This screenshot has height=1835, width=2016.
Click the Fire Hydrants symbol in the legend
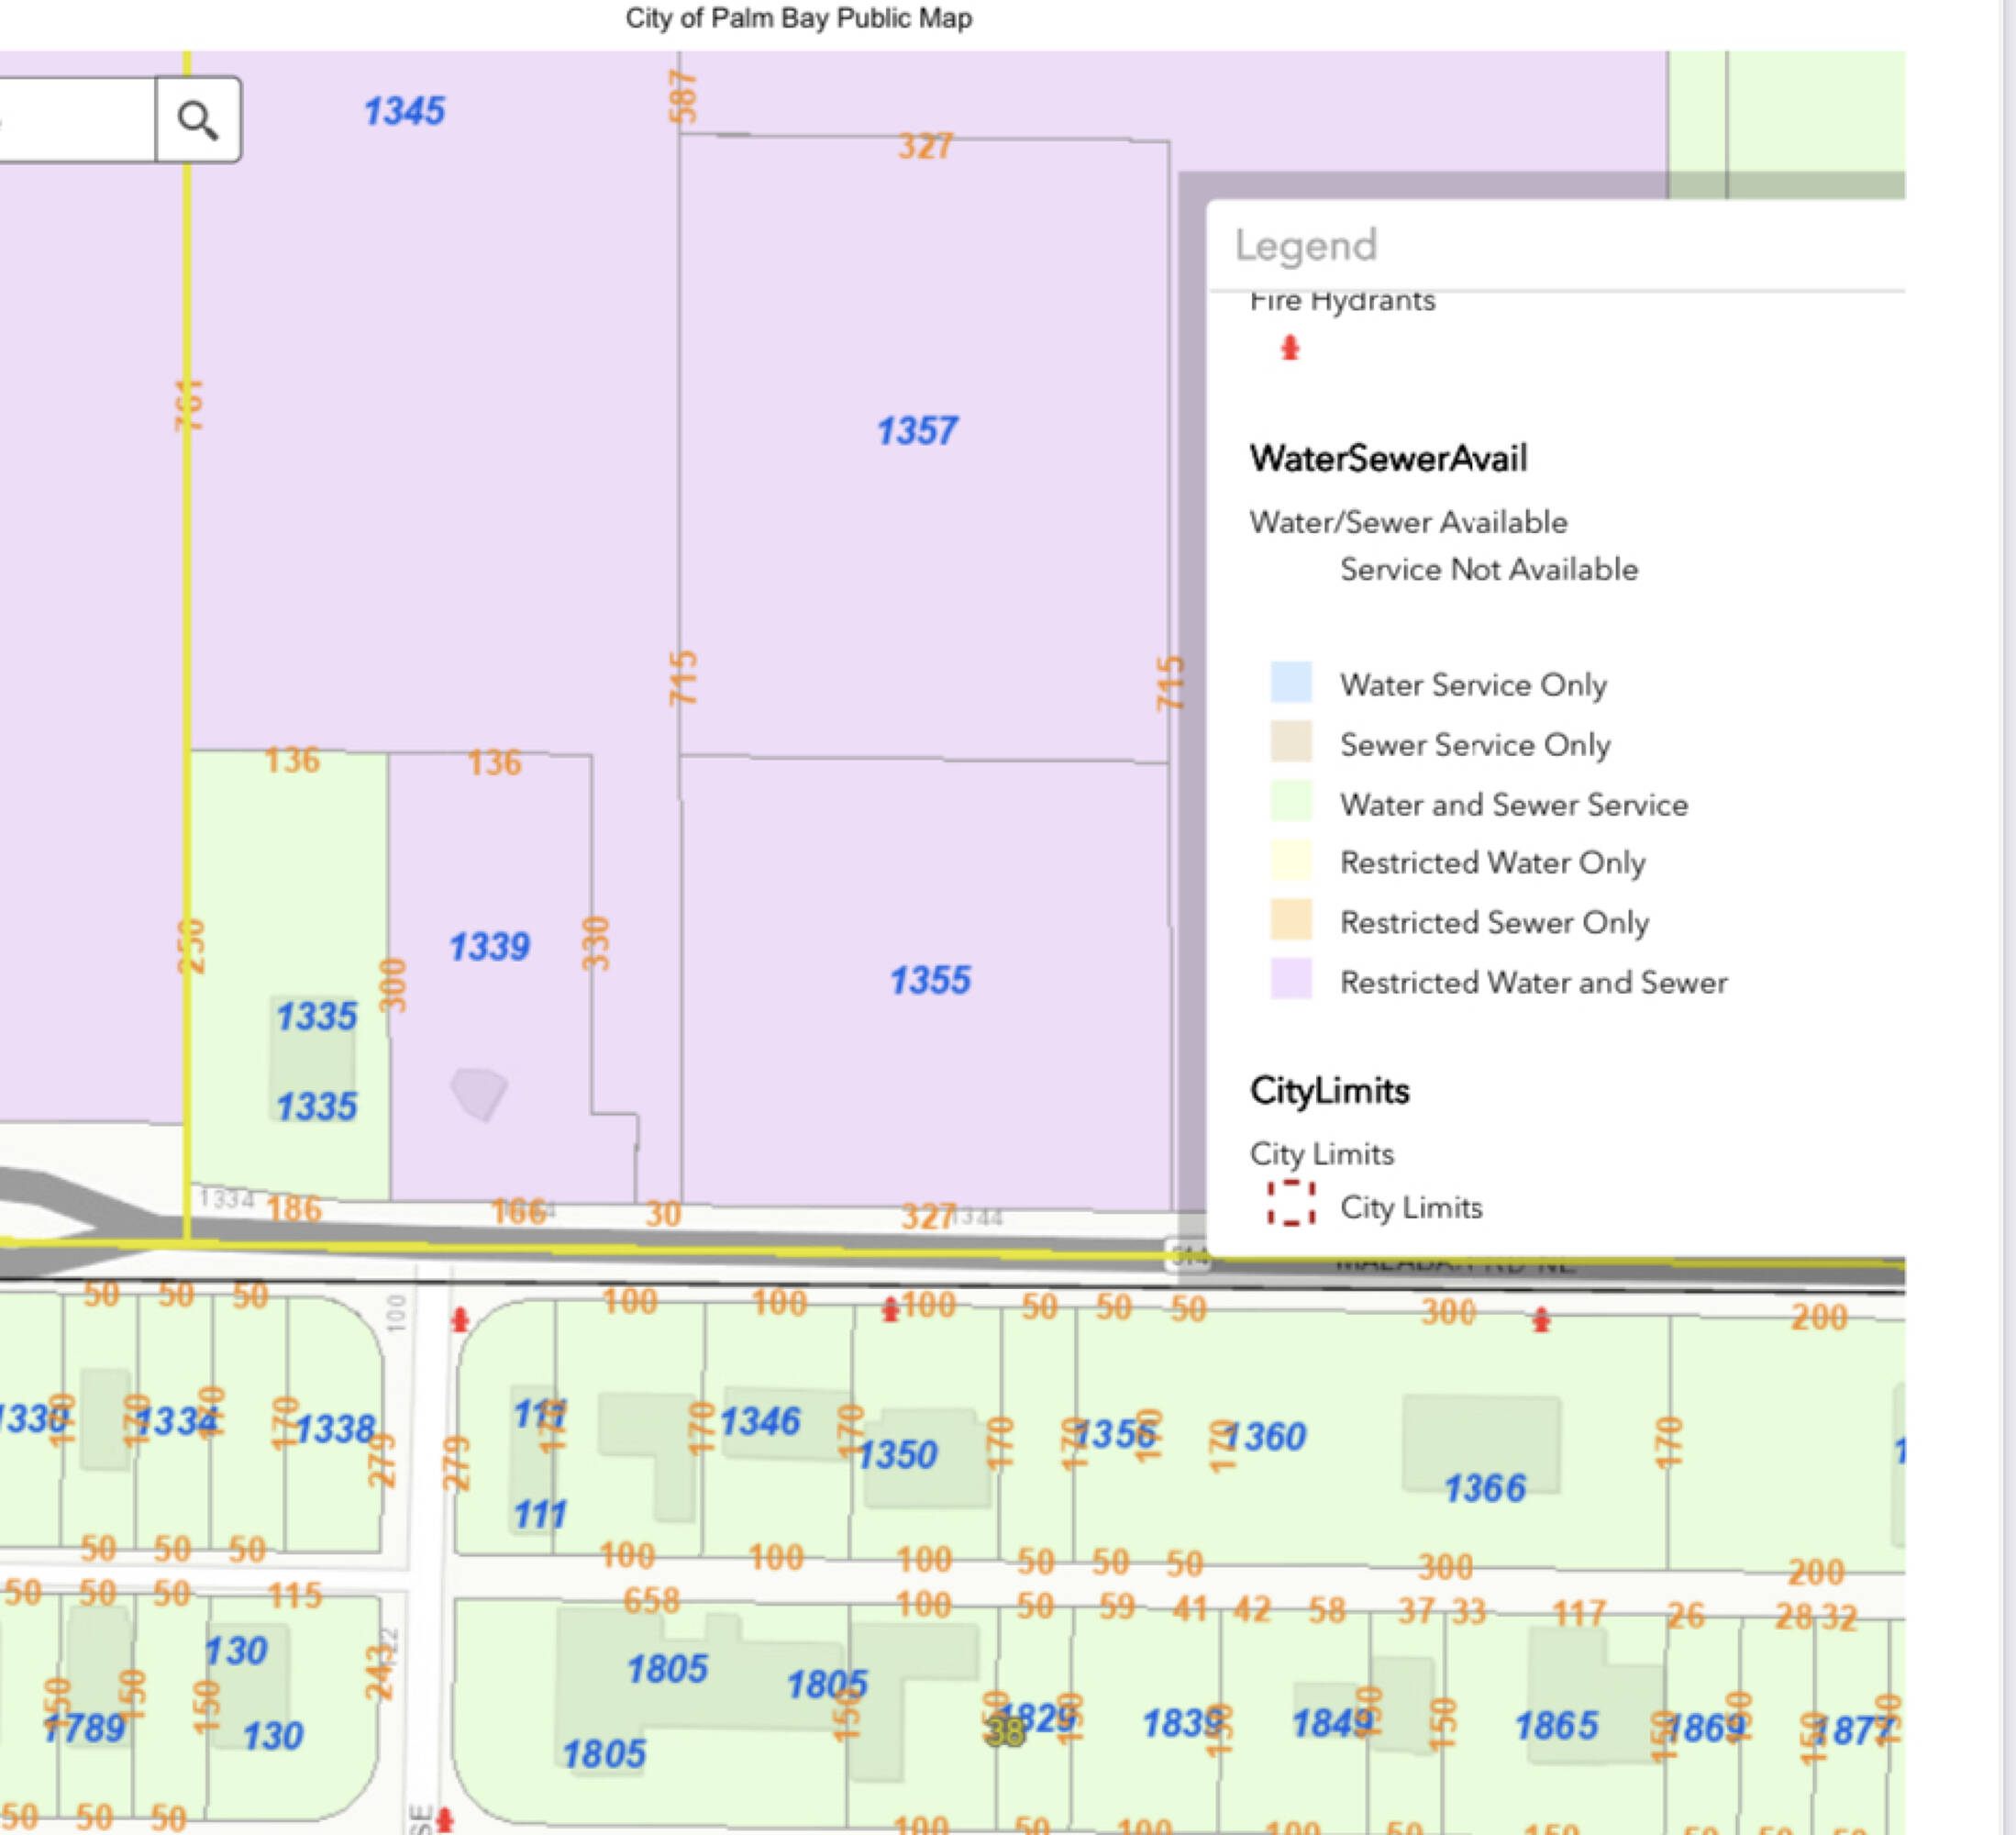pos(1290,347)
